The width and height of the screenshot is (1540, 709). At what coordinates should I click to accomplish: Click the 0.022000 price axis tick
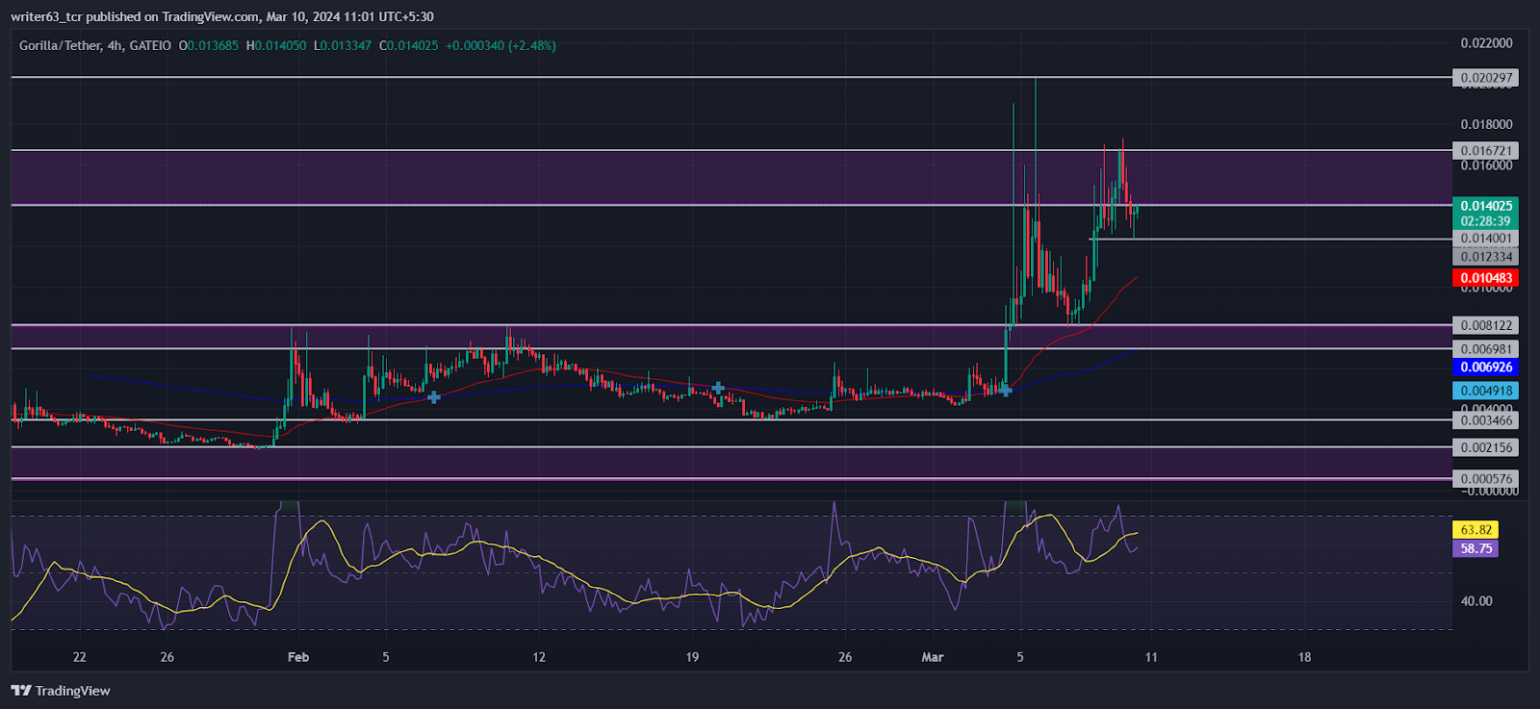1486,43
